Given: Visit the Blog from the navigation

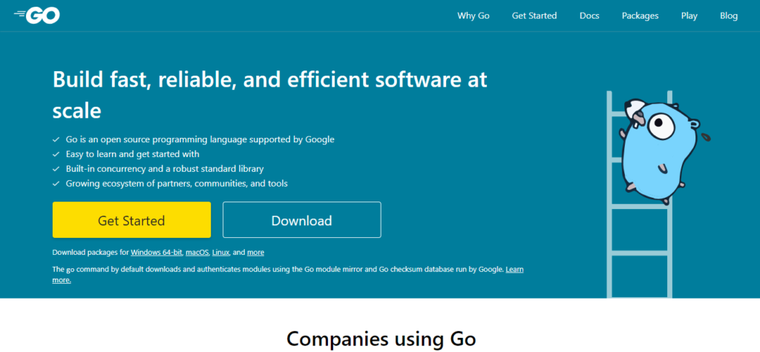Looking at the screenshot, I should (x=729, y=16).
